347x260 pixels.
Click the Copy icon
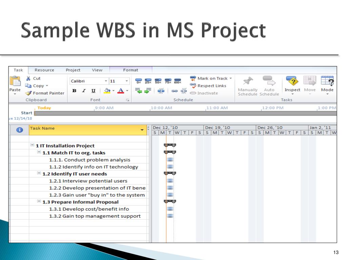point(28,86)
